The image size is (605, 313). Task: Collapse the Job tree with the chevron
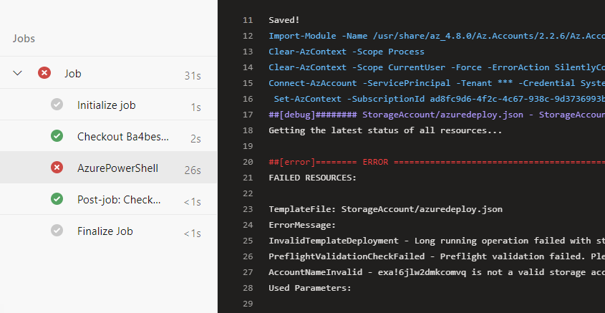(x=18, y=72)
